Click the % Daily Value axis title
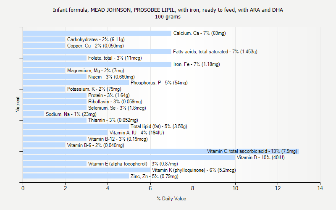The image size is (336, 210). click(171, 199)
